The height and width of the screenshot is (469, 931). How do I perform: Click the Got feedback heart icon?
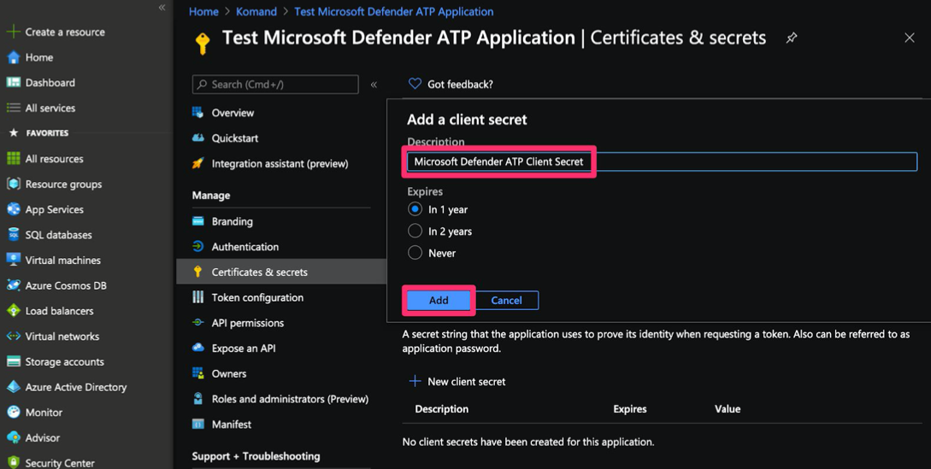coord(415,84)
